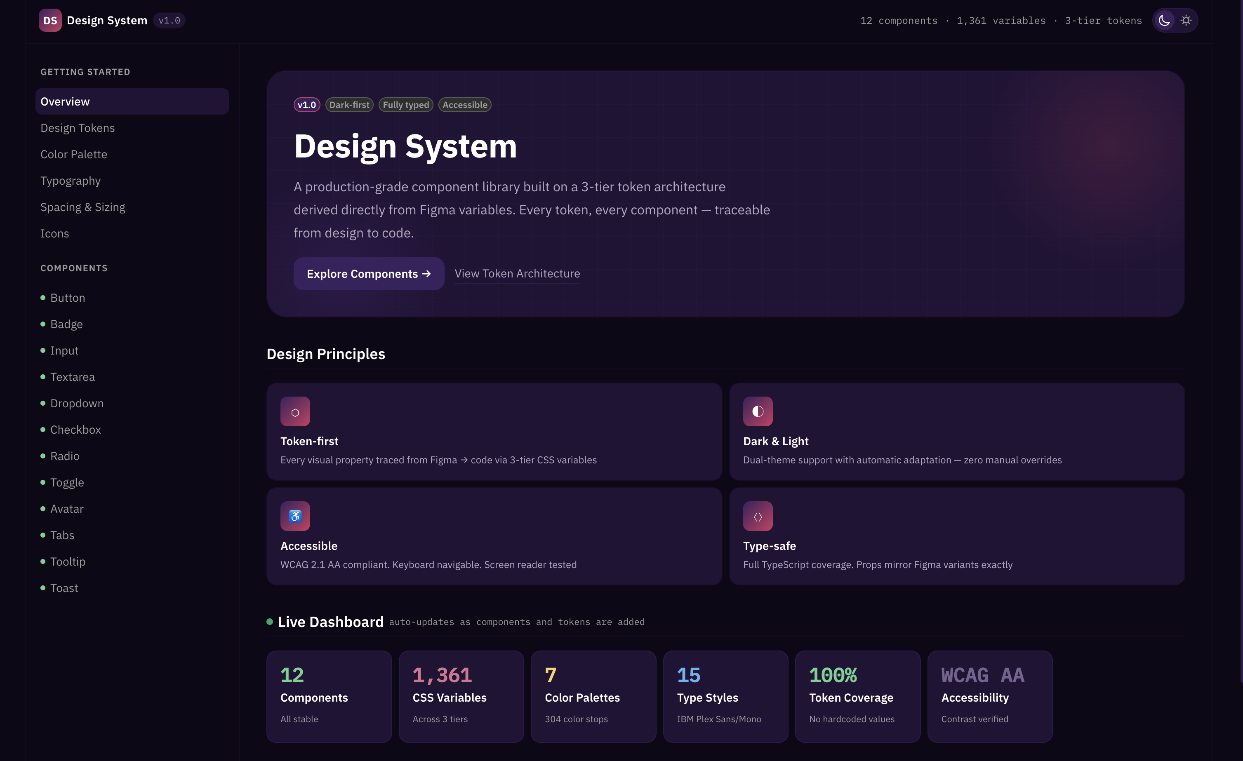Select Textarea in the components list
Screen dimensions: 1243x761
coord(132,377)
